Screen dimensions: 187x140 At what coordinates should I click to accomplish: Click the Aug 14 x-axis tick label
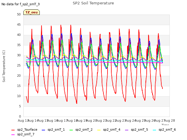(x=33, y=120)
